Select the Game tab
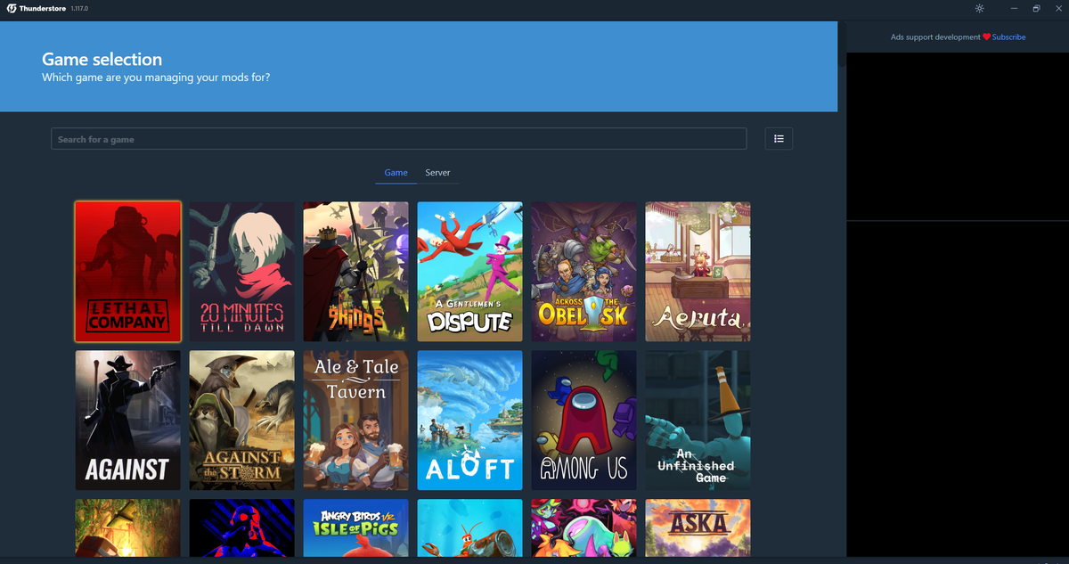1069x564 pixels. point(396,173)
